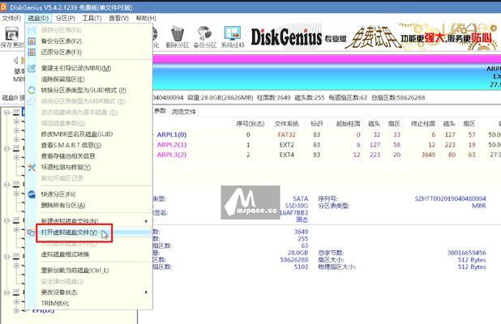Click the 文件系统 column header

[287, 124]
